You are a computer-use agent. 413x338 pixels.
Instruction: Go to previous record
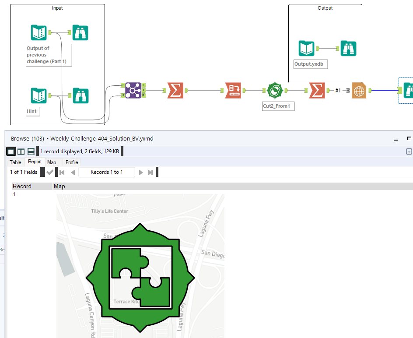click(x=73, y=172)
